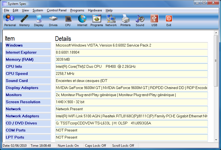Click the TSSTcorpCDDVDW drives details field

pos(131,123)
